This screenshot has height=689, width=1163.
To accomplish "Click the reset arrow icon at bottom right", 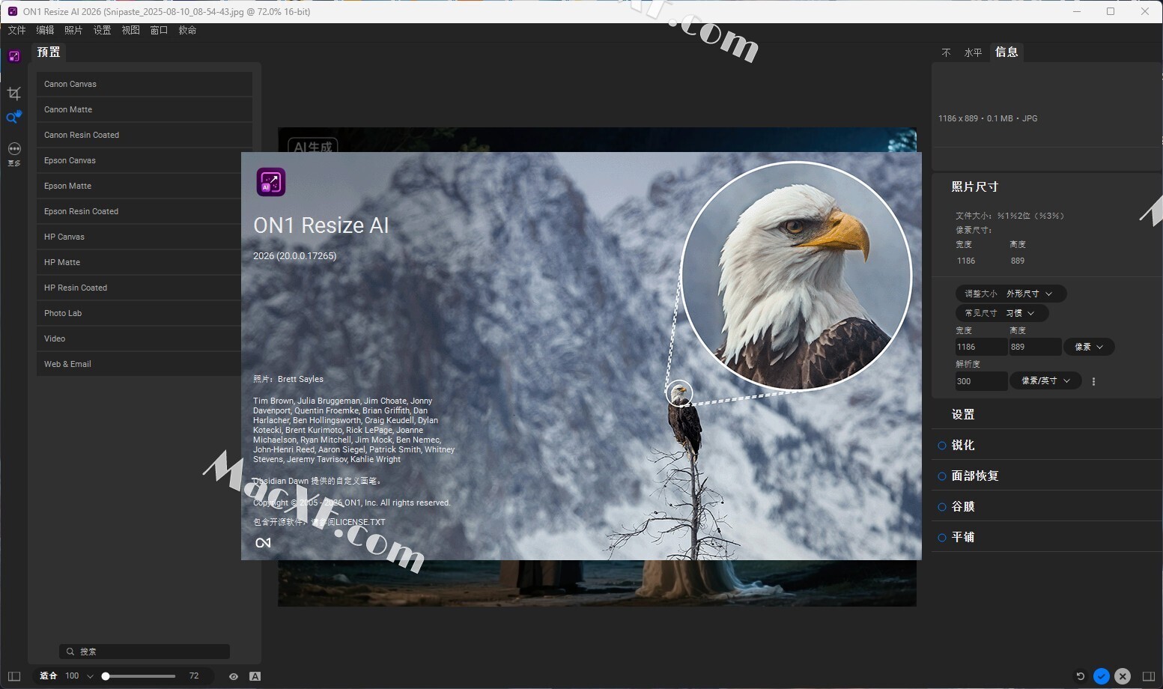I will pos(1080,676).
